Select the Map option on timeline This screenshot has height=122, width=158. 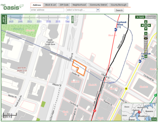click(x=68, y=21)
